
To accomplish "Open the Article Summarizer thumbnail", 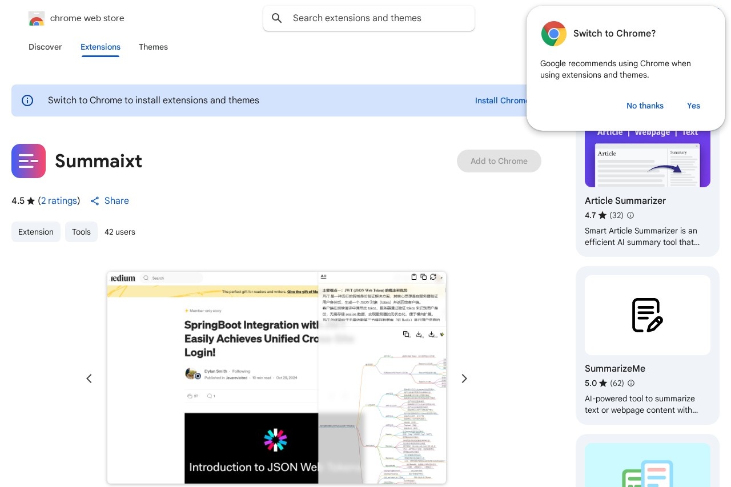I will 648,159.
